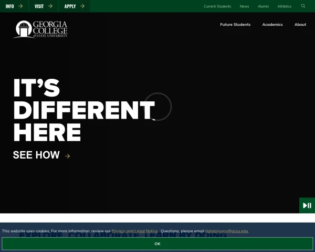Visit the Alumni page
315x252 pixels.
[263, 6]
